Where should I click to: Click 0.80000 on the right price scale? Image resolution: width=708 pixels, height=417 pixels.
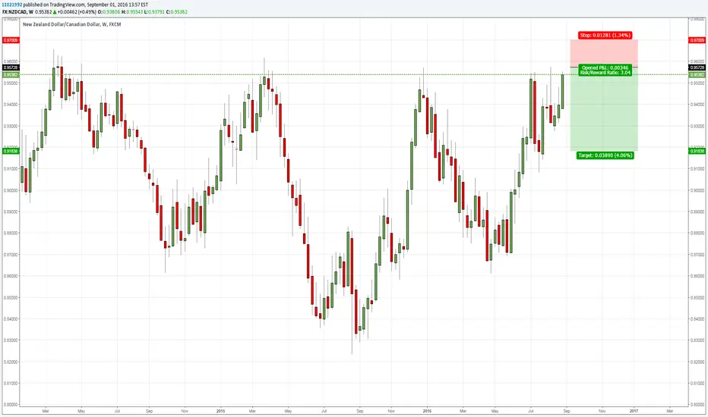tap(697, 405)
